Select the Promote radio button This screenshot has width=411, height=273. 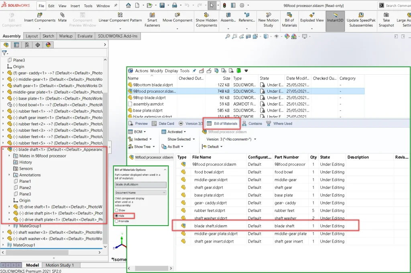117,221
